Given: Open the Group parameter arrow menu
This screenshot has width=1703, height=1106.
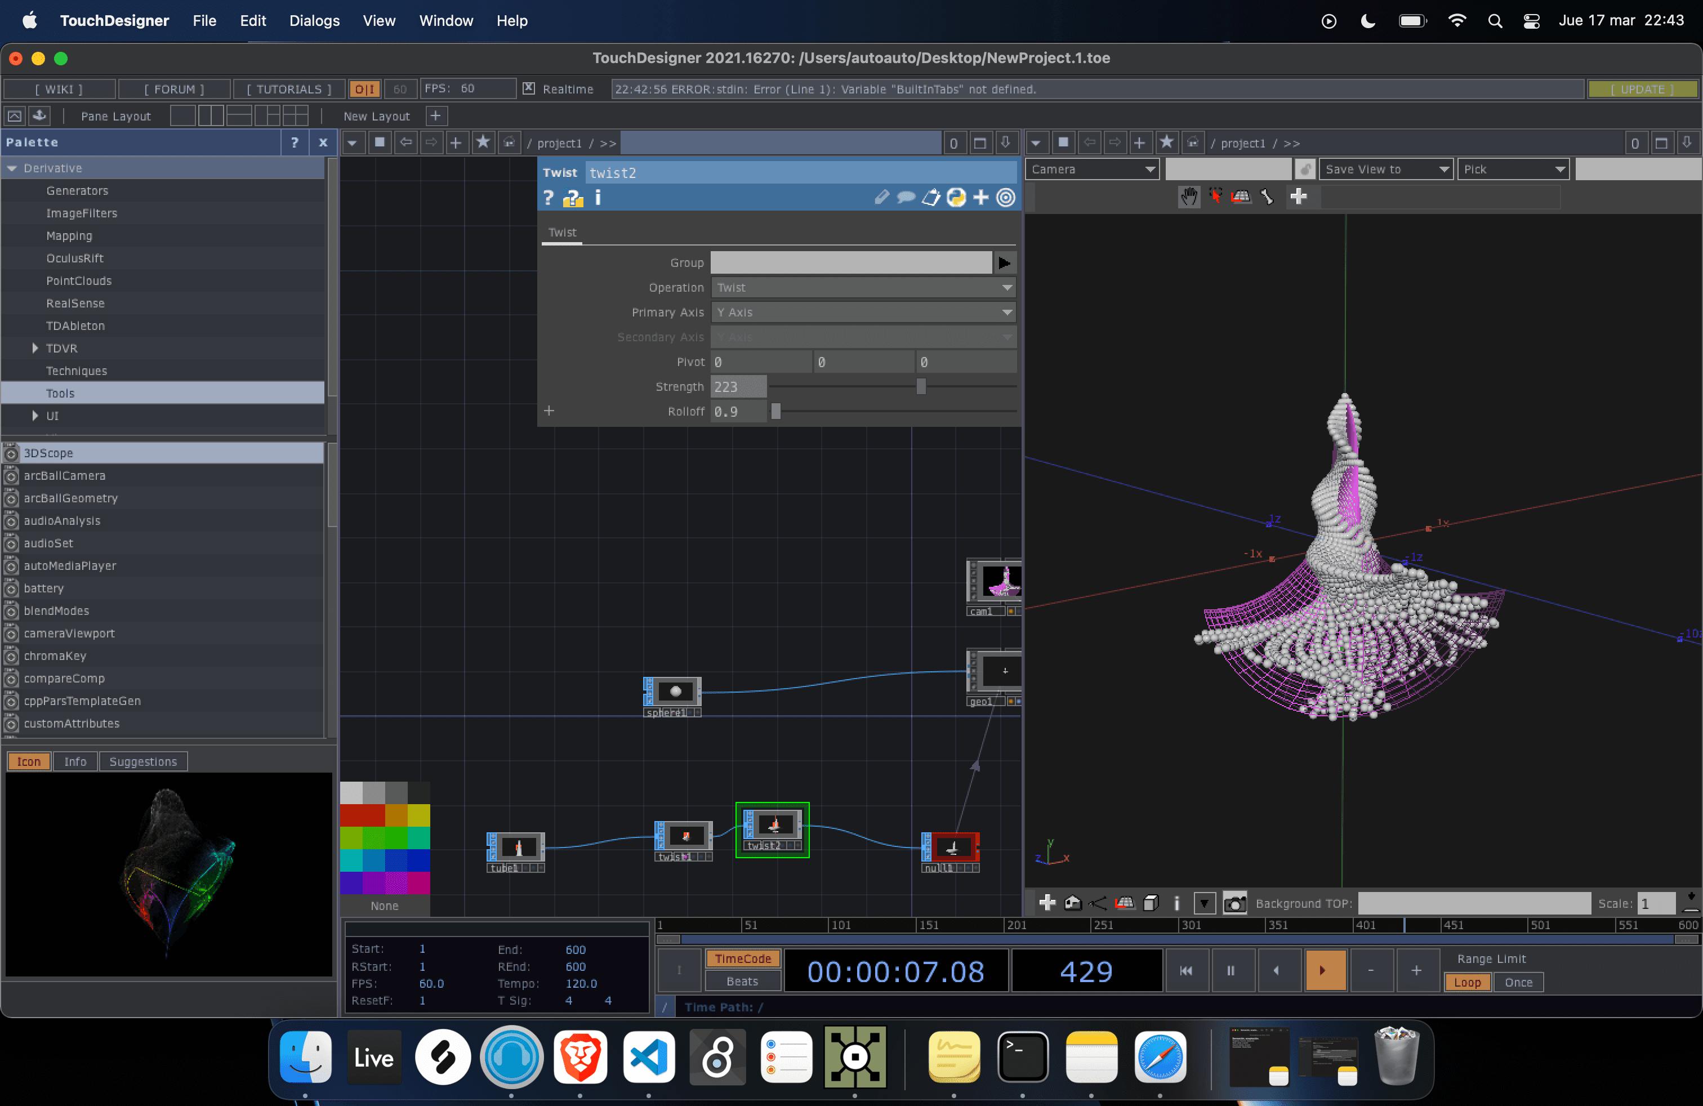Looking at the screenshot, I should point(1005,263).
